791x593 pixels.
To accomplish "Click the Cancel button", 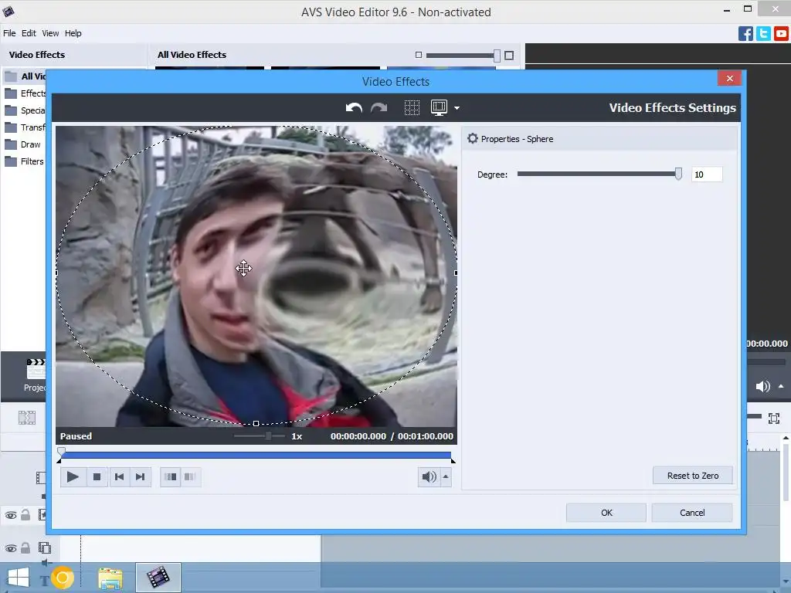I will (x=692, y=513).
